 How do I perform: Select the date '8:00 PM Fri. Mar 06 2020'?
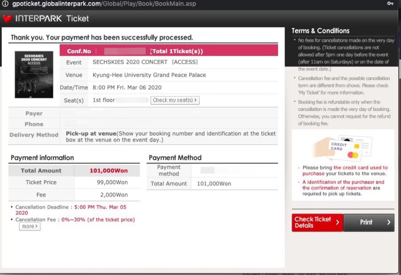tap(127, 87)
